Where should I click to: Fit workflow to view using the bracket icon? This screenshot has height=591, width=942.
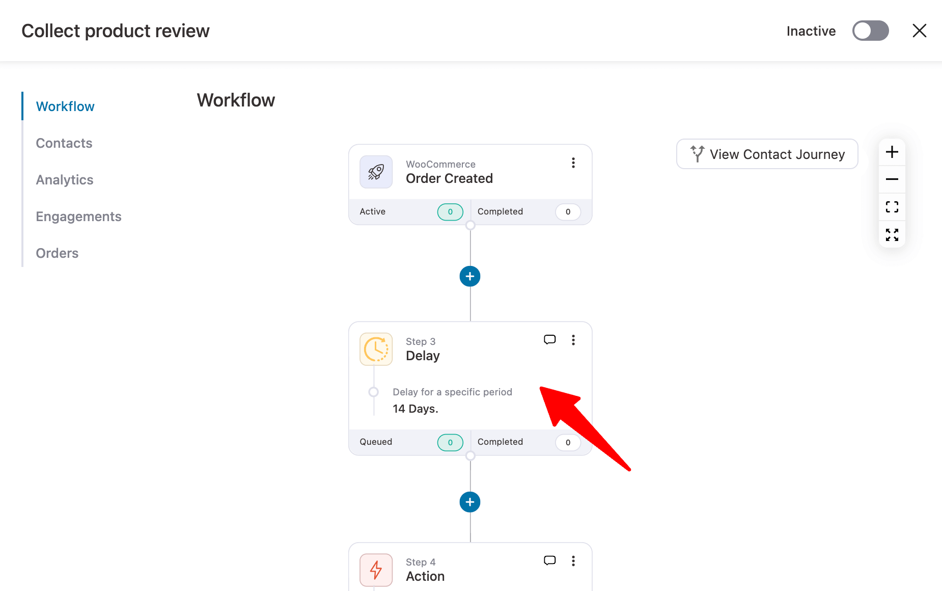[892, 207]
